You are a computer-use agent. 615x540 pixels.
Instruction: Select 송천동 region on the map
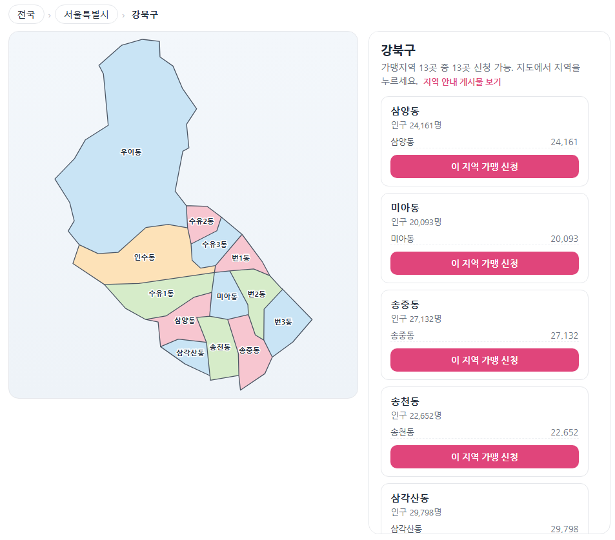pos(220,348)
